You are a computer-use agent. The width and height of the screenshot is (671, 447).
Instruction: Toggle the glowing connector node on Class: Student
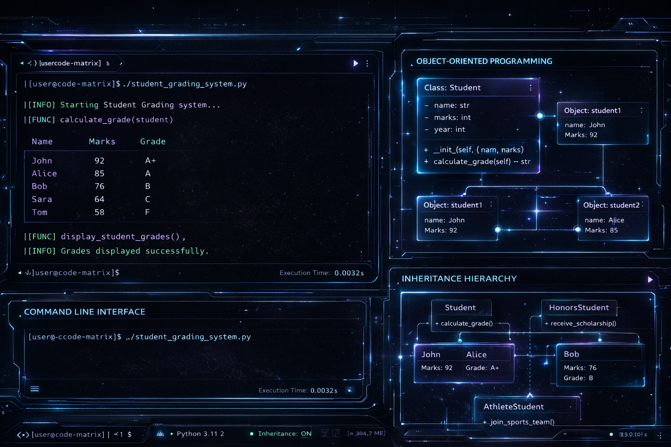(x=540, y=116)
